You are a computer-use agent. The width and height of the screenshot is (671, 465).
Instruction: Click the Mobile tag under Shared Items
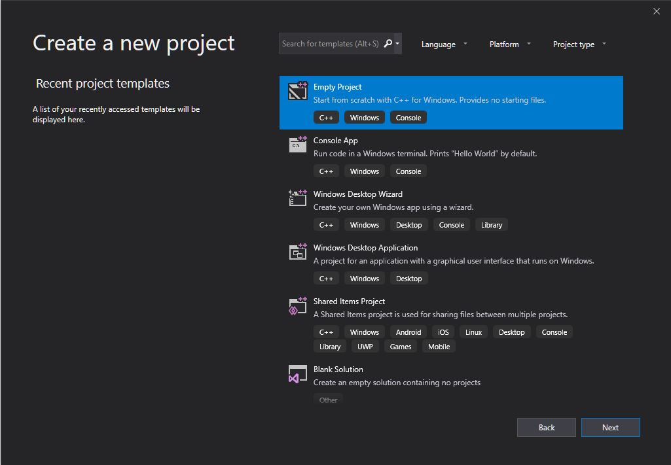(x=439, y=347)
